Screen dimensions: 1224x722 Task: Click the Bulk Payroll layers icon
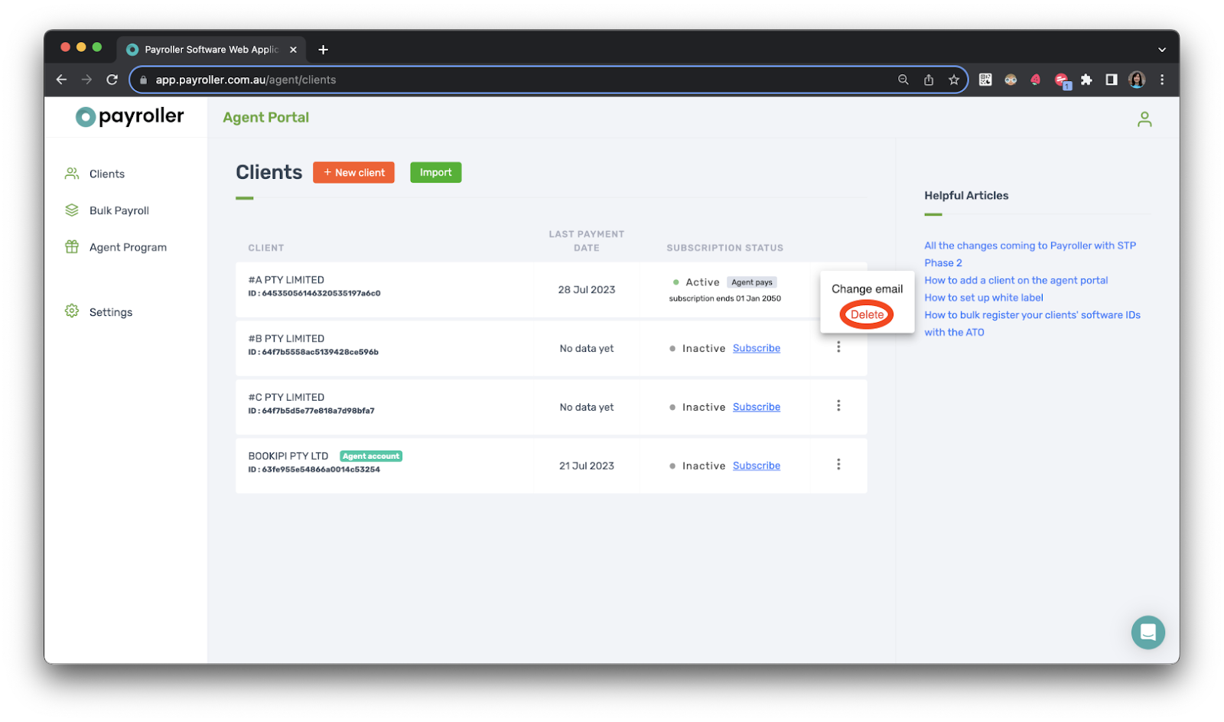pyautogui.click(x=72, y=210)
